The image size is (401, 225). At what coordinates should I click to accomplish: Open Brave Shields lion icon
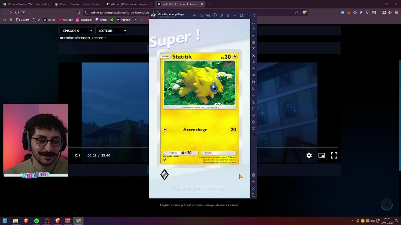click(x=305, y=12)
